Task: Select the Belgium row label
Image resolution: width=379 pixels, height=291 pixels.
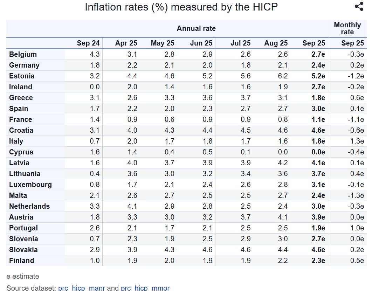Action: click(23, 54)
